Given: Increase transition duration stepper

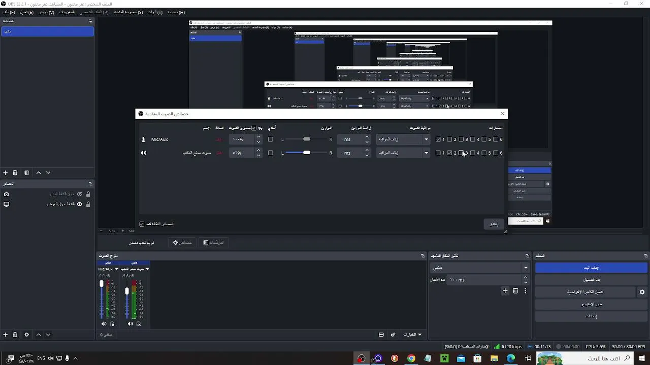Looking at the screenshot, I should click(x=526, y=277).
